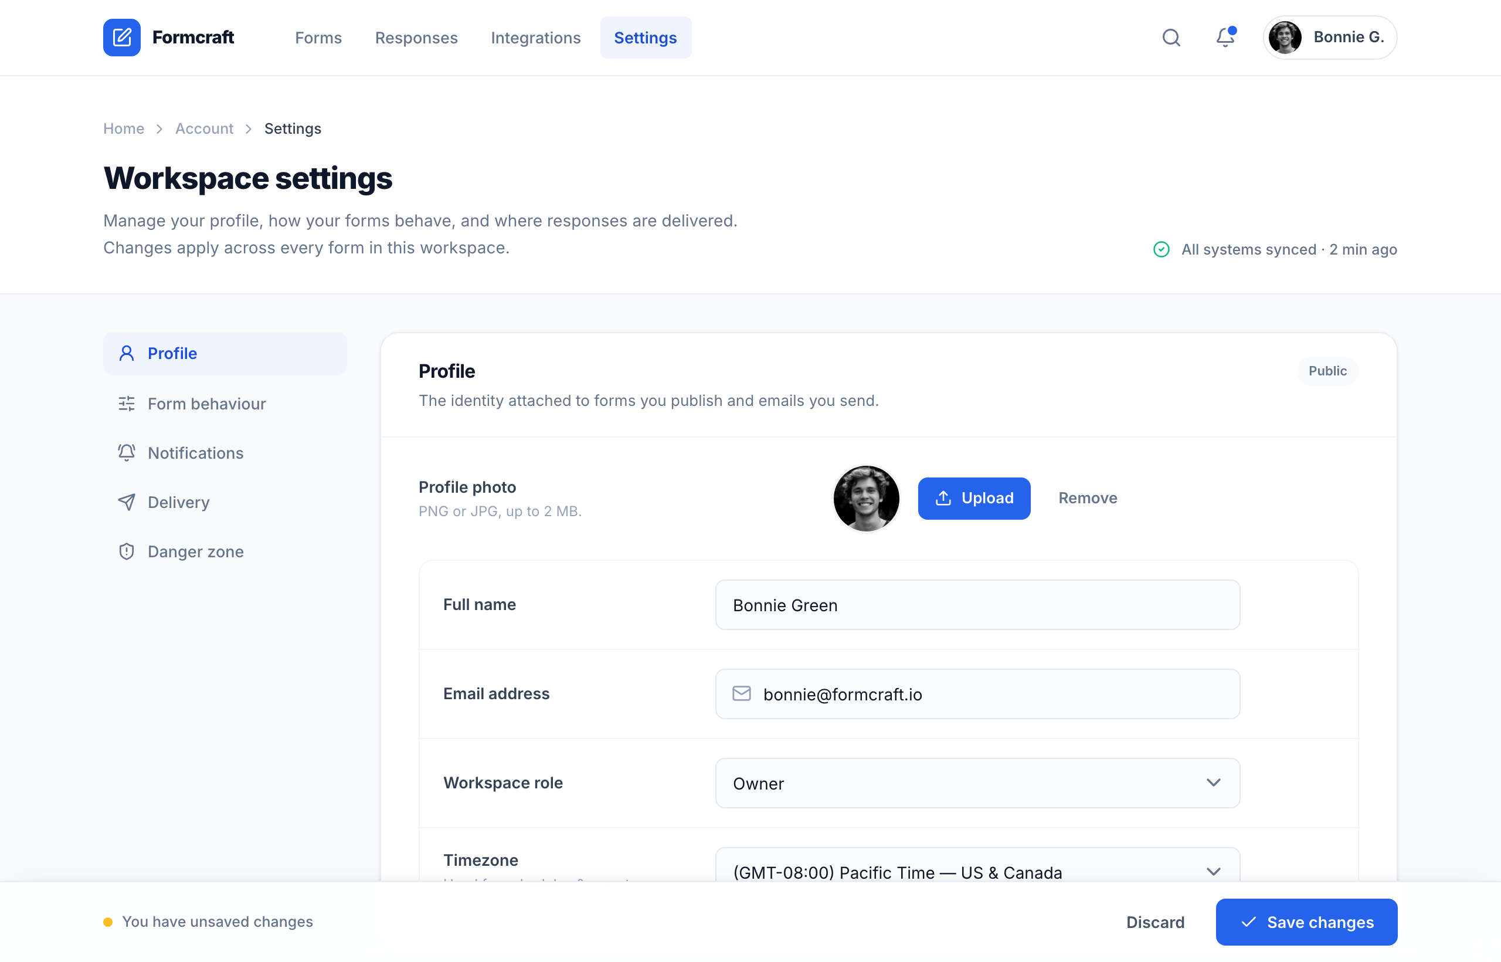Image resolution: width=1501 pixels, height=962 pixels.
Task: Click Save changes
Action: pos(1306,922)
